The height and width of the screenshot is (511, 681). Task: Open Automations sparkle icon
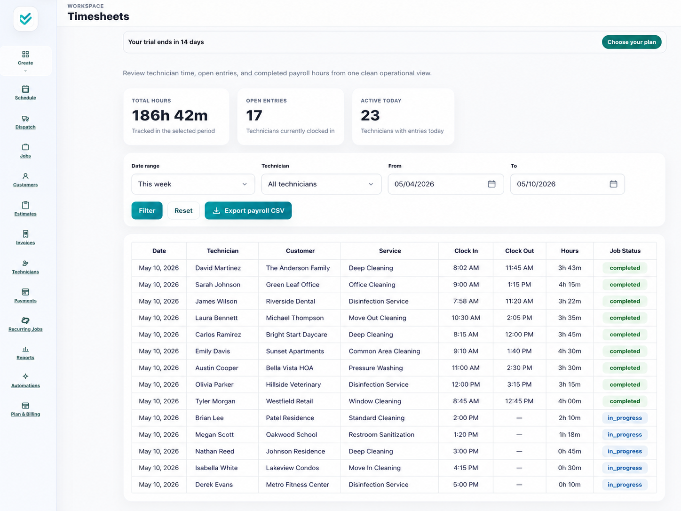pos(25,376)
